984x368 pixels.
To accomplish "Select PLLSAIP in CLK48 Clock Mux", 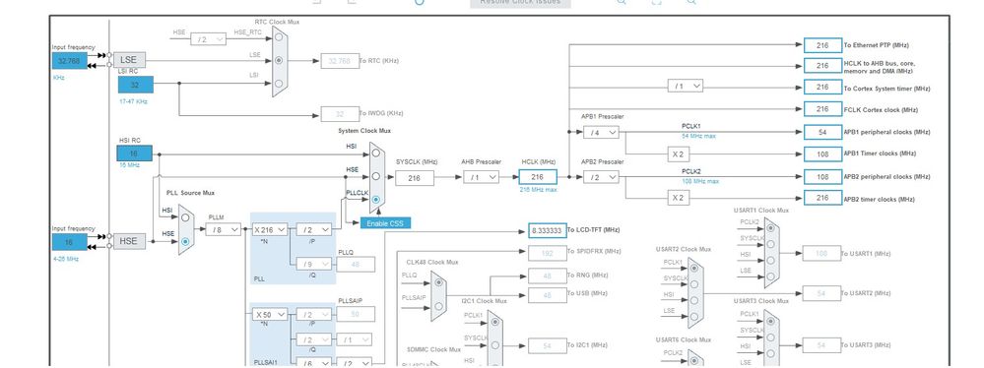I will (438, 307).
